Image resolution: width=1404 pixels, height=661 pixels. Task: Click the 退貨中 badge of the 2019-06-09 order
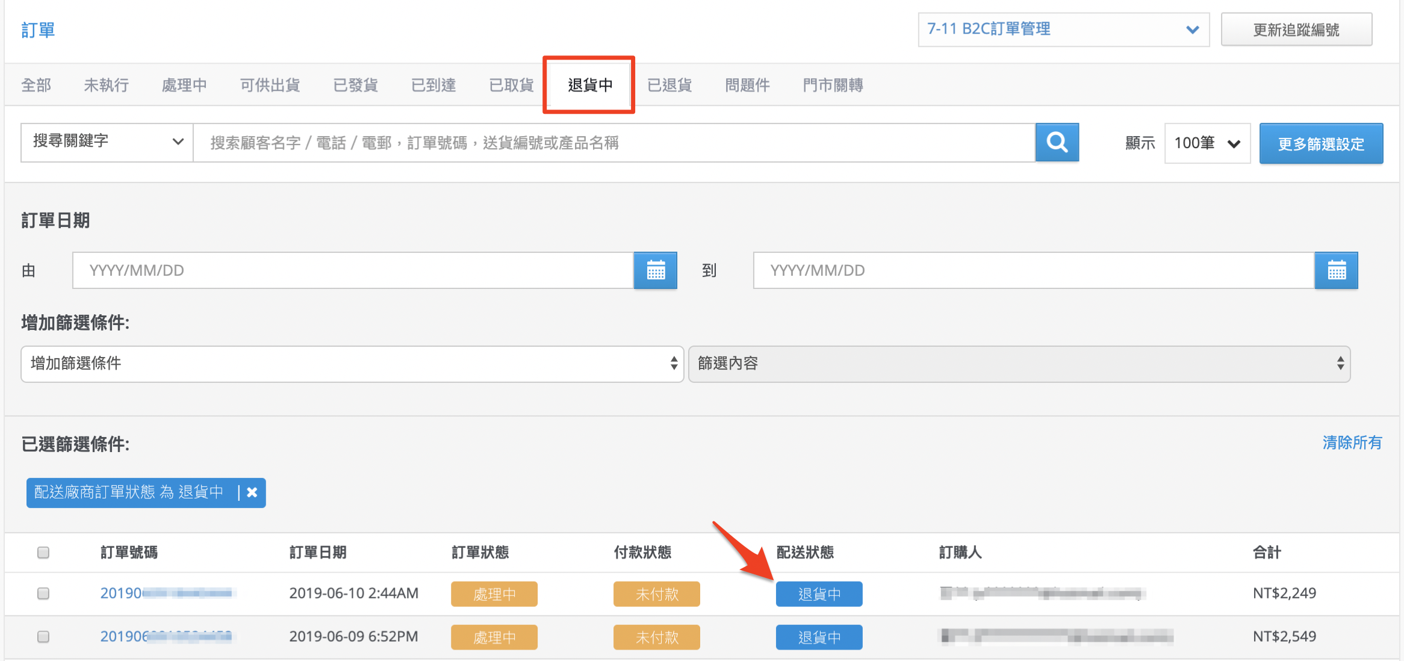coord(819,638)
